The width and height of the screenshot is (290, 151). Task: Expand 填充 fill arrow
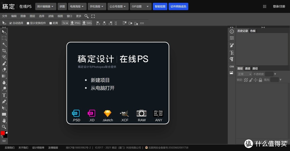[280, 80]
